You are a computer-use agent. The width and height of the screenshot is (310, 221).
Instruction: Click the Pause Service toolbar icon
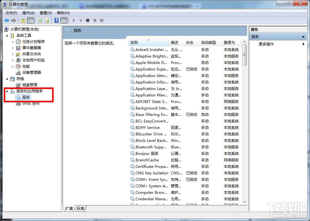tap(95, 20)
